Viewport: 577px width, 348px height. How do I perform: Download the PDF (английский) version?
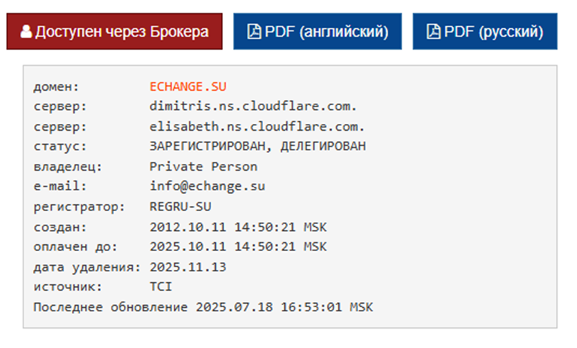click(x=318, y=32)
